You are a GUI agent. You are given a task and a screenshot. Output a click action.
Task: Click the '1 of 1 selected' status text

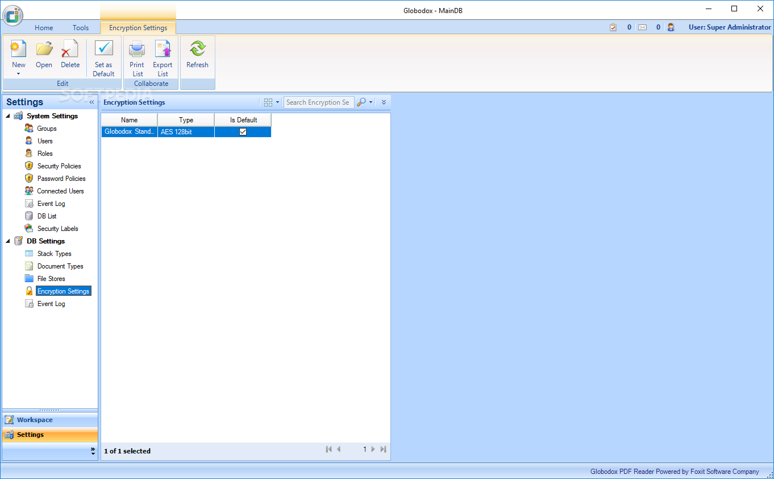point(127,451)
